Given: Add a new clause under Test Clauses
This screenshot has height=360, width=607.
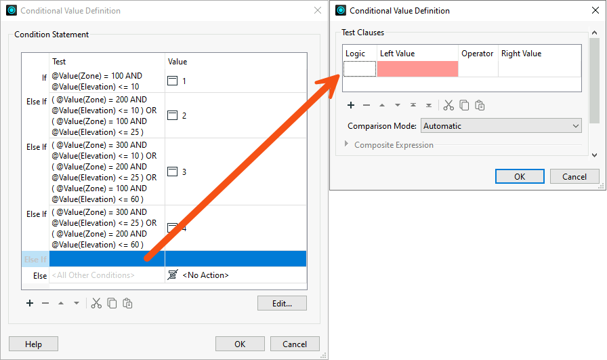Looking at the screenshot, I should [x=351, y=105].
